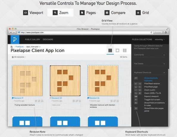This screenshot has width=177, height=137.
Task: Open the Revision 11 link
Action: click(94, 98)
